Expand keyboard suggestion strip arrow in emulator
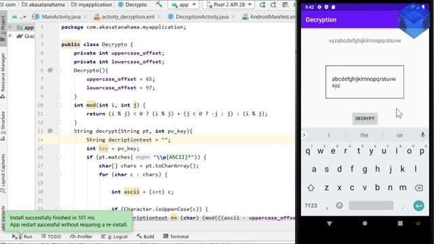Viewport: 434px width, 244px height. pos(304,135)
